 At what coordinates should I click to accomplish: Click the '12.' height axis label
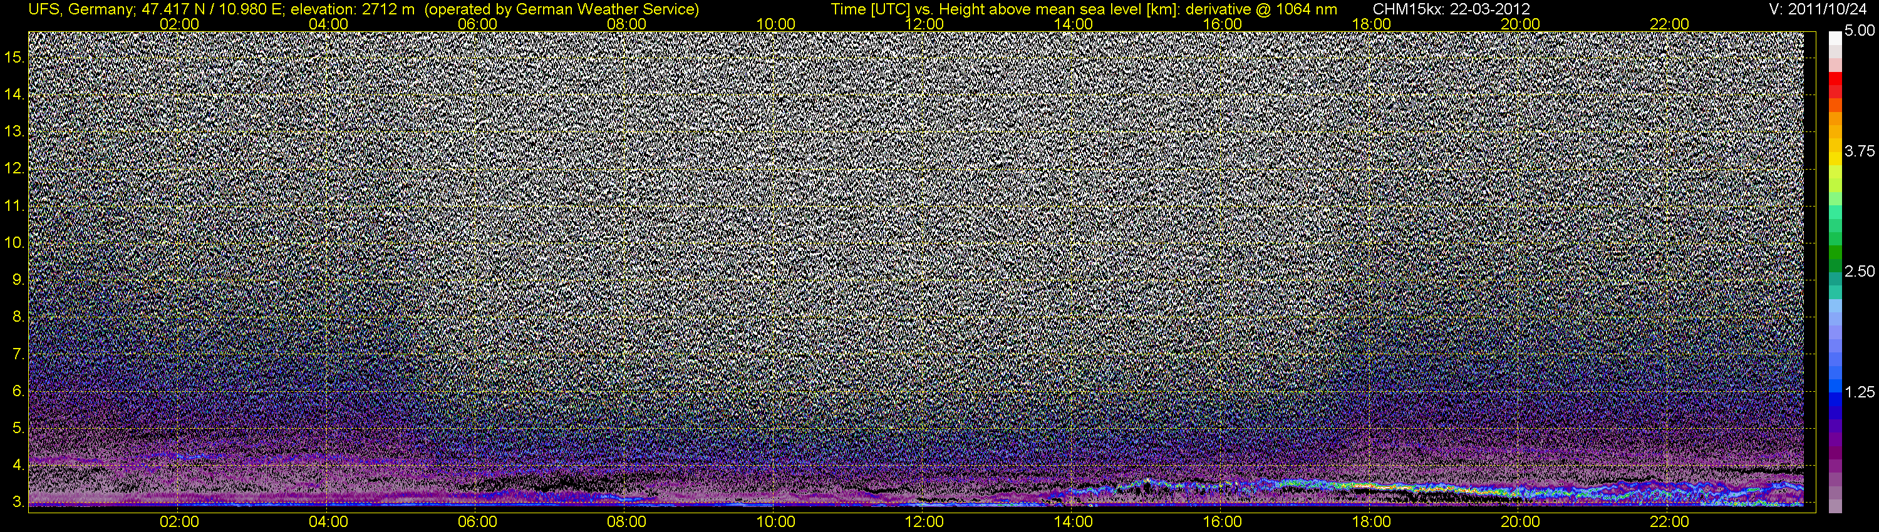point(14,169)
